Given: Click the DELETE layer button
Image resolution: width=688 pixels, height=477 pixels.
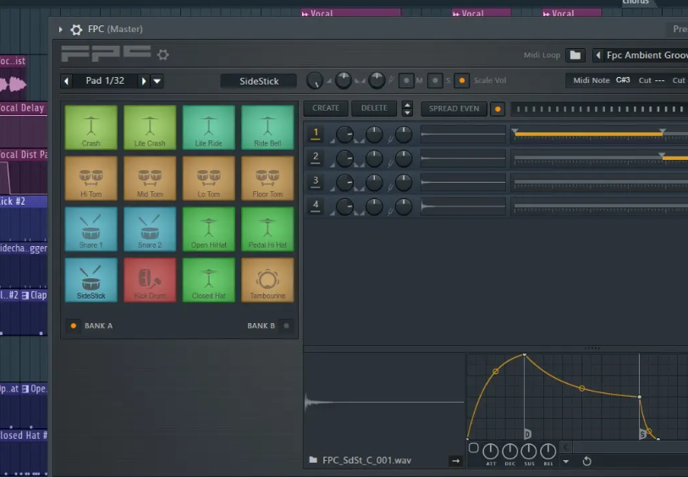Looking at the screenshot, I should pos(374,108).
